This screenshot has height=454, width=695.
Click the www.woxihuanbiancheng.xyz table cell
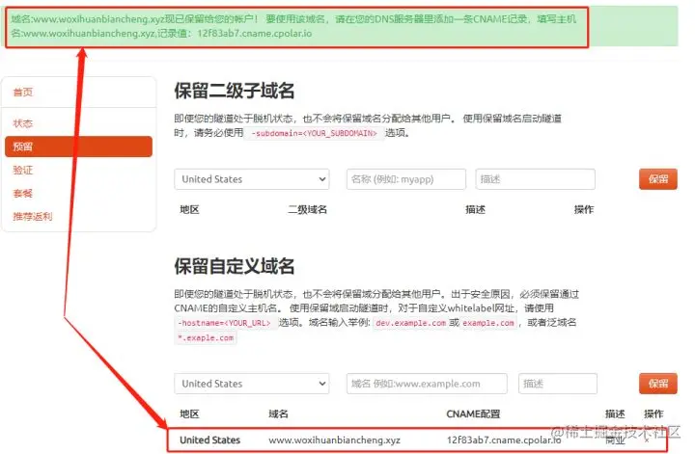click(x=335, y=441)
